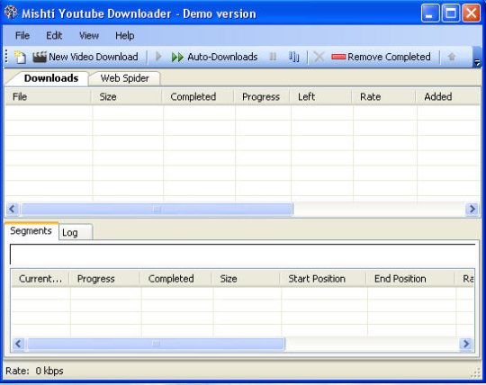The image size is (486, 385).
Task: Click downloads list horizontal scrollbar thumb
Action: 157,209
